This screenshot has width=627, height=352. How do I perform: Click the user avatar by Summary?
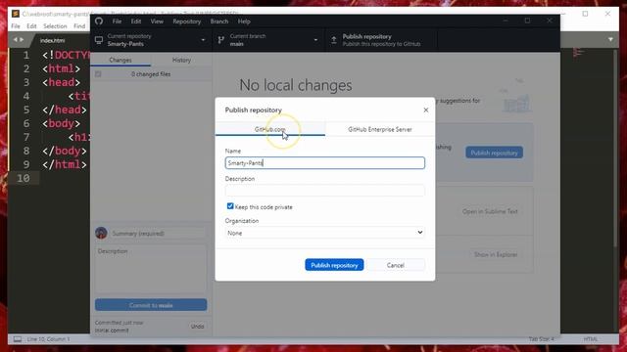(101, 233)
